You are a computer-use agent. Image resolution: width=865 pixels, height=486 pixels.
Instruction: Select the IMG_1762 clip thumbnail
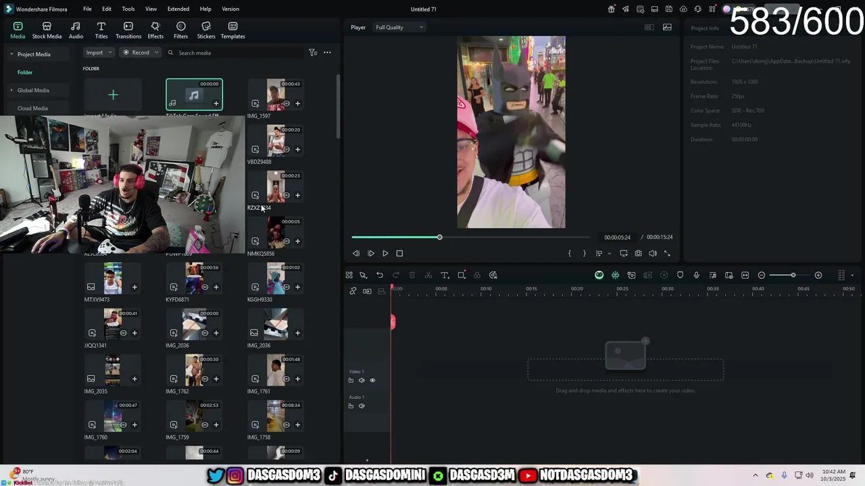[x=195, y=370]
